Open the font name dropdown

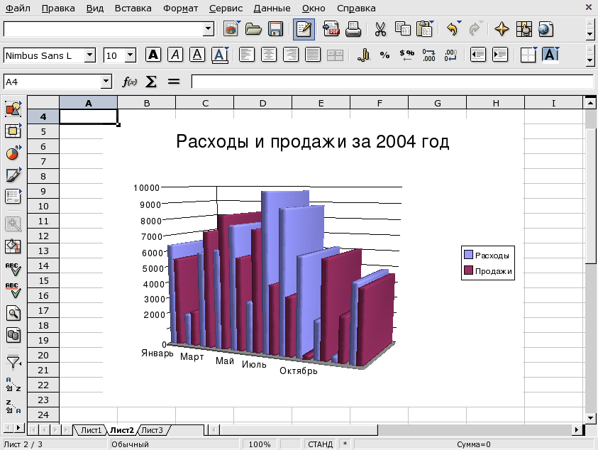pyautogui.click(x=89, y=55)
